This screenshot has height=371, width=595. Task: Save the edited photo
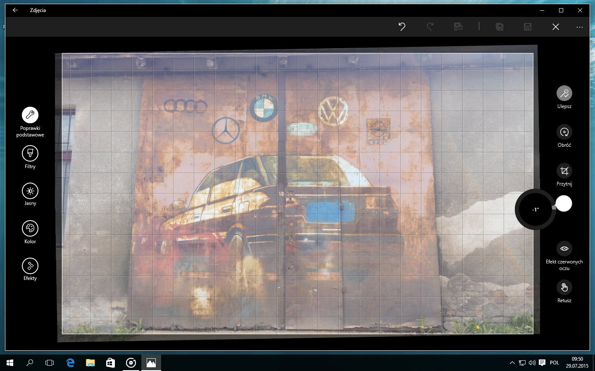click(528, 27)
